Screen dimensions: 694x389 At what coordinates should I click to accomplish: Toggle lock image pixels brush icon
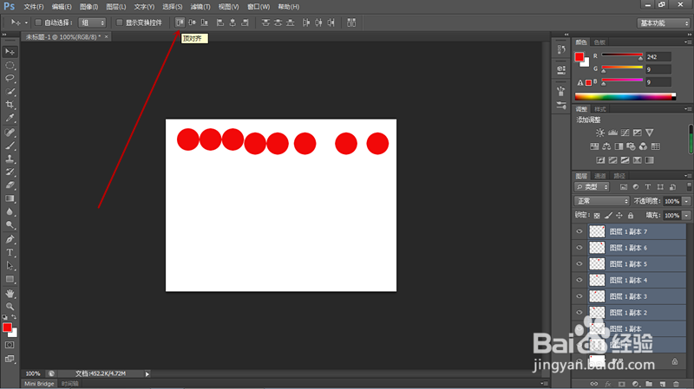click(608, 216)
